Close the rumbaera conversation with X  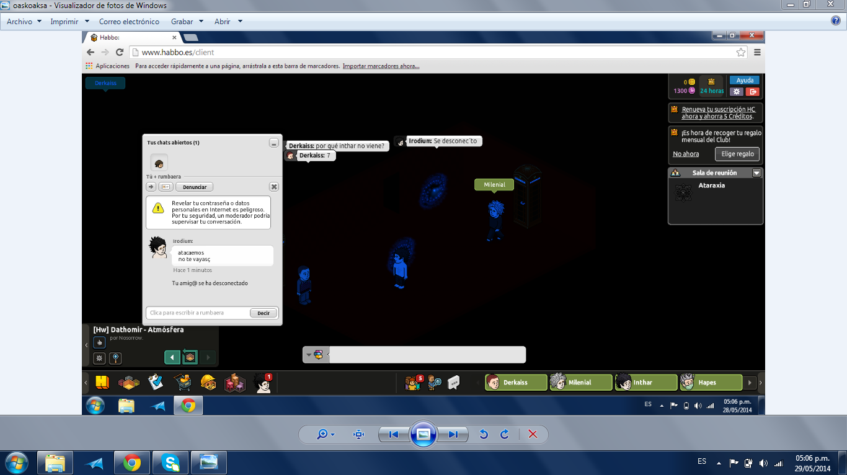point(274,187)
